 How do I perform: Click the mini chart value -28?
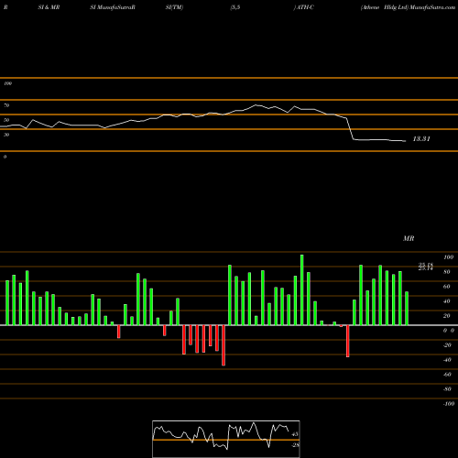pos(295,445)
